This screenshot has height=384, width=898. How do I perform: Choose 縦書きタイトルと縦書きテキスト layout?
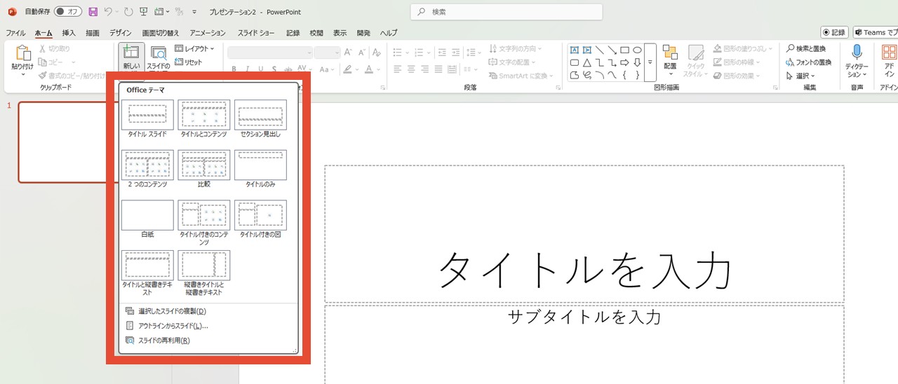pyautogui.click(x=203, y=273)
